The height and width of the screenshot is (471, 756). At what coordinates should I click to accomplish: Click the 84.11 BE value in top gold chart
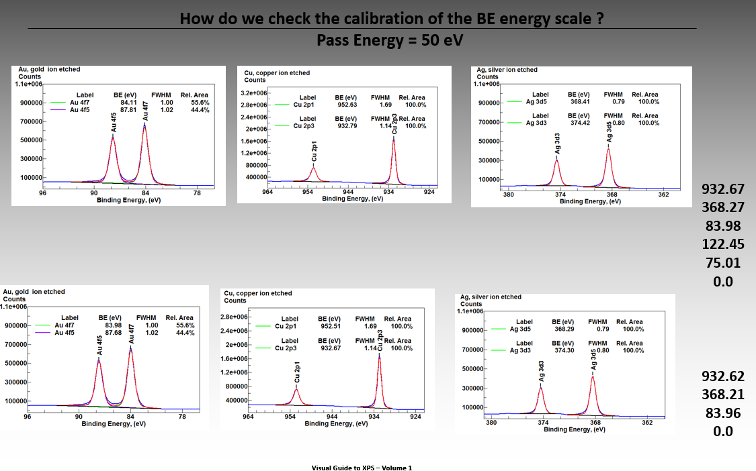point(128,103)
